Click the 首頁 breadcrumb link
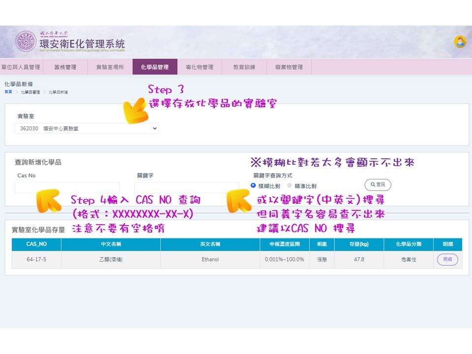Image resolution: width=472 pixels, height=354 pixels. [8, 92]
